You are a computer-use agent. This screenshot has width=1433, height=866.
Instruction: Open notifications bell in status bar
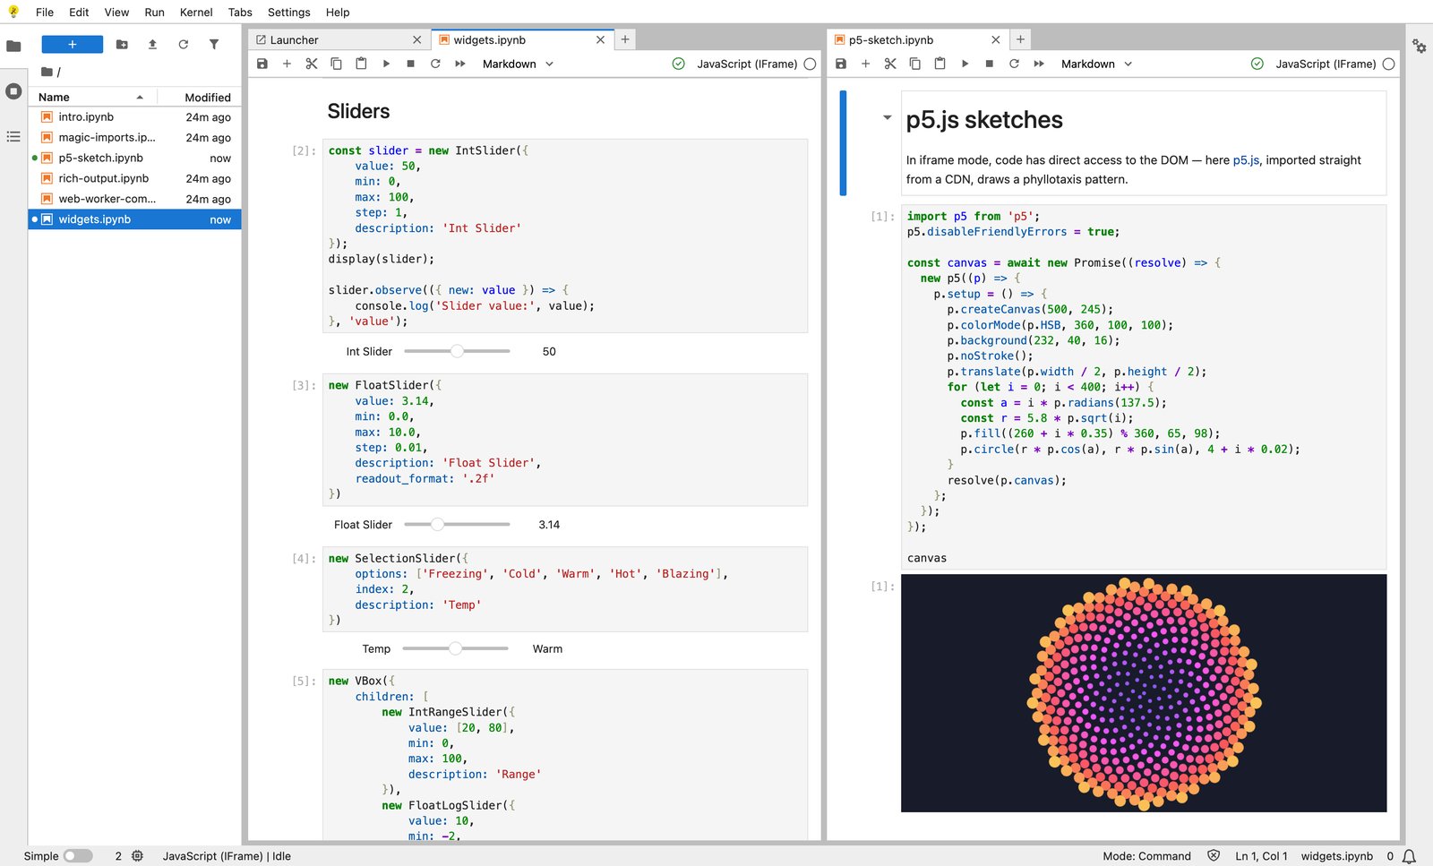[1409, 856]
